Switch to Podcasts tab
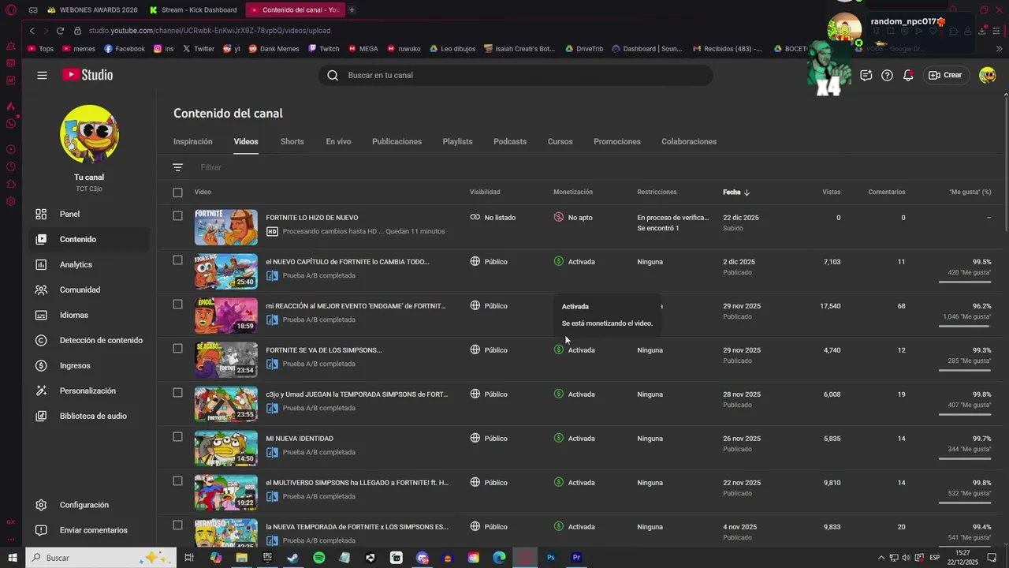Screen dimensions: 1009x568 [510, 141]
